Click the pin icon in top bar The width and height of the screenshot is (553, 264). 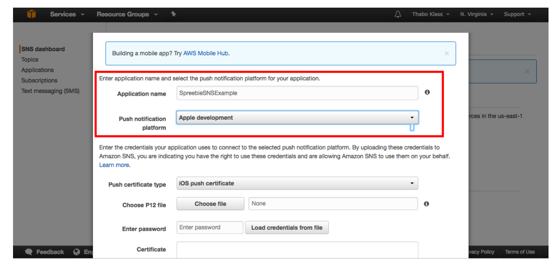173,14
